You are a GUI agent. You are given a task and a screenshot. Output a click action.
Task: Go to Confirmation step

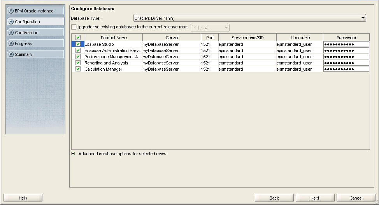pyautogui.click(x=35, y=33)
